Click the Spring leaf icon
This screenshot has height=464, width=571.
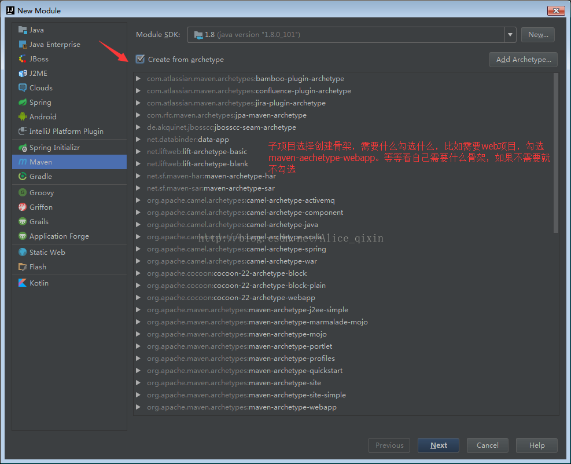[23, 102]
